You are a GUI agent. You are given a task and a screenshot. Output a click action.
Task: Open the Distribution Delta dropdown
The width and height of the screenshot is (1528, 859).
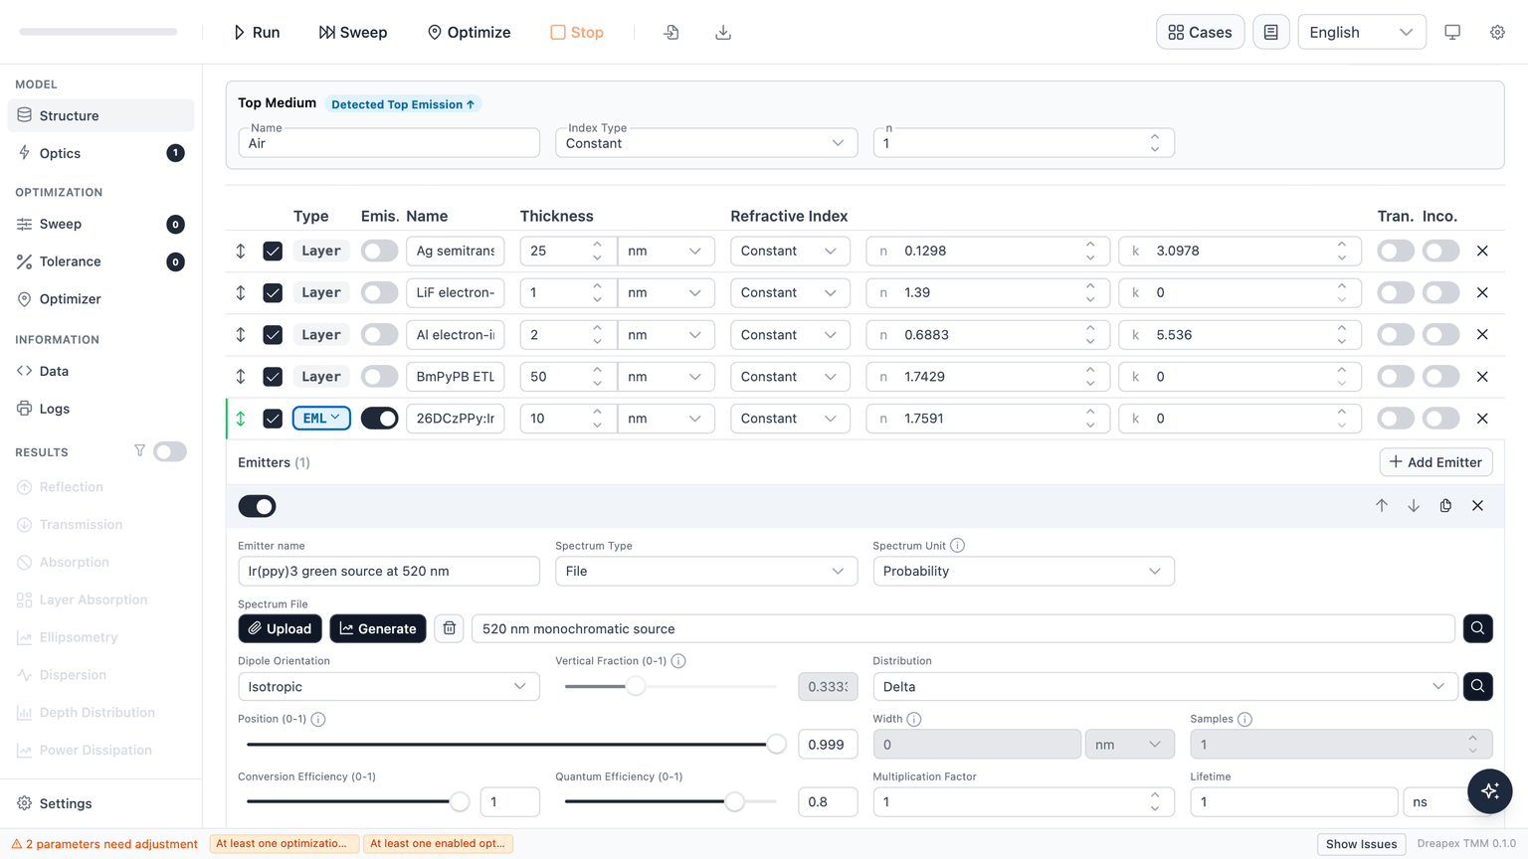1165,686
